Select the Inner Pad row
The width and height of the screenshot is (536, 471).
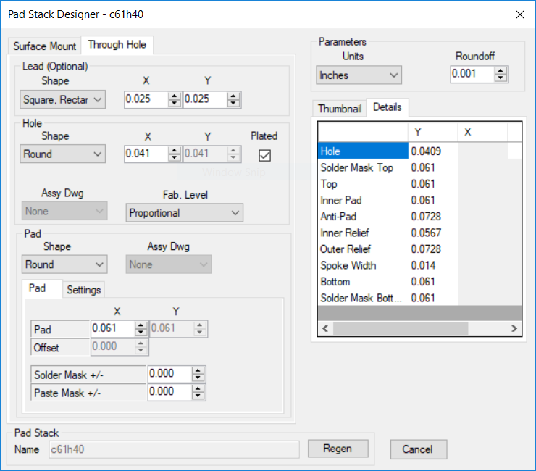tap(363, 200)
